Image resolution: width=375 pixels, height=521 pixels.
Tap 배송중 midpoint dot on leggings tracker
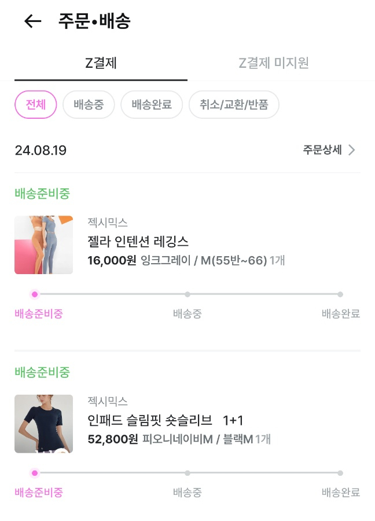point(187,294)
